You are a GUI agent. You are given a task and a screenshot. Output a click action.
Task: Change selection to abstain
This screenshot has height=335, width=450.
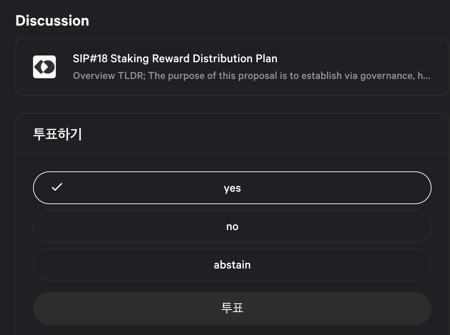point(232,265)
